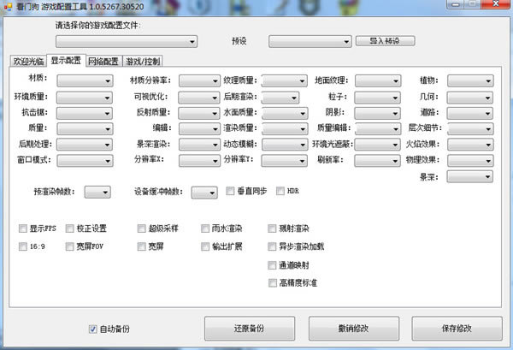Open the game config file dropdown
Image resolution: width=513 pixels, height=350 pixels.
[126, 41]
